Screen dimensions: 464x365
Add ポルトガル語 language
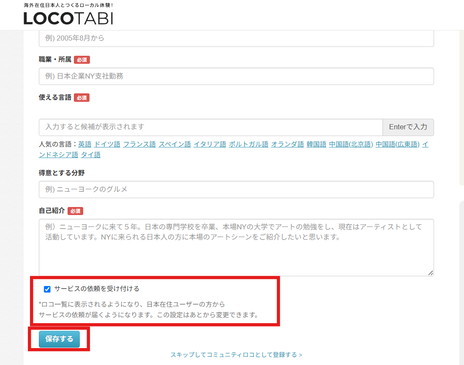click(249, 144)
